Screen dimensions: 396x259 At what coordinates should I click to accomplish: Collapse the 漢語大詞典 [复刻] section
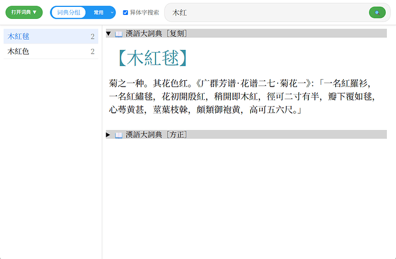pyautogui.click(x=108, y=33)
